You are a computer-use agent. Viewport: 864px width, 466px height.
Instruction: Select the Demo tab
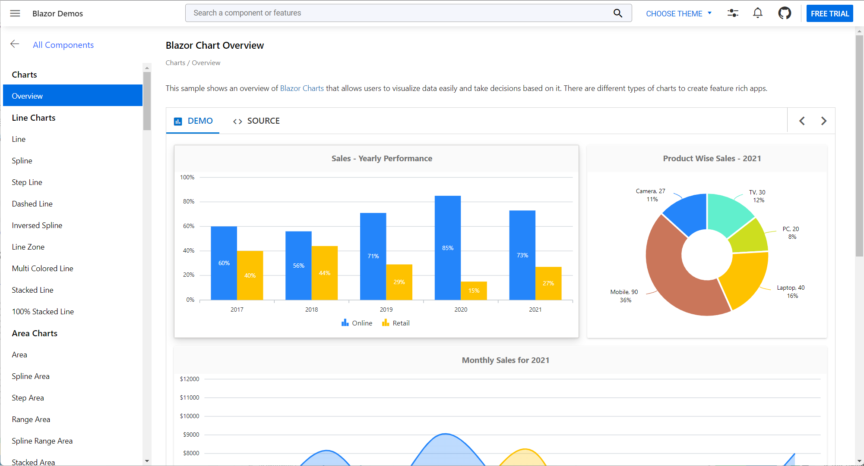(193, 121)
